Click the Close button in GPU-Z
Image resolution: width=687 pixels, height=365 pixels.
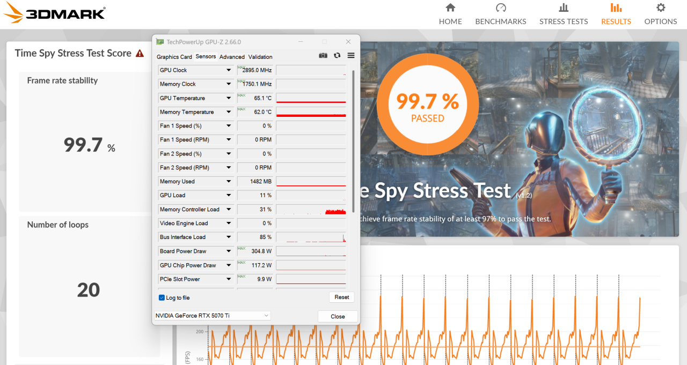click(x=338, y=316)
